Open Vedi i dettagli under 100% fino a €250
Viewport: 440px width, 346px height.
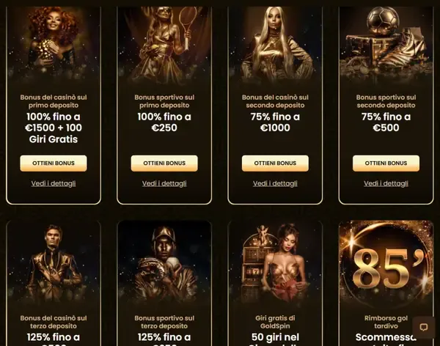coord(164,183)
